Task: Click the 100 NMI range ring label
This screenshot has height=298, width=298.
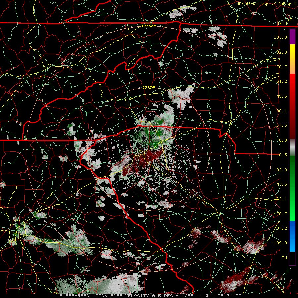Action: 149,26
